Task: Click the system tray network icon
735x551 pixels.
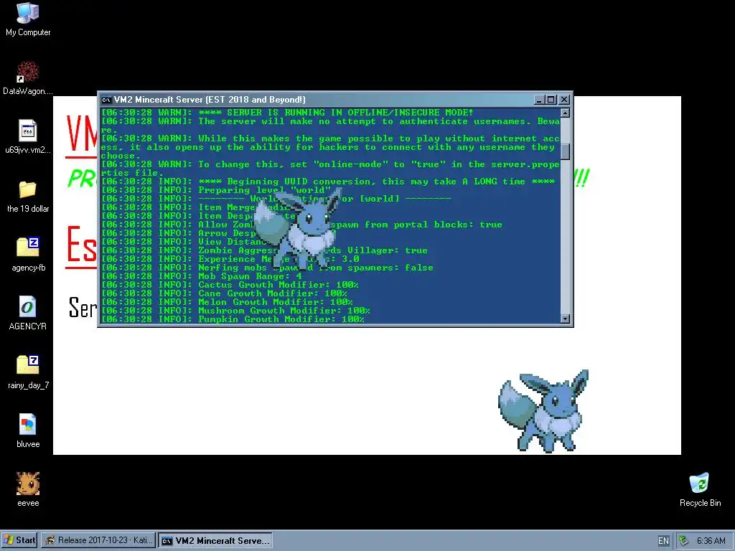Action: pyautogui.click(x=683, y=540)
